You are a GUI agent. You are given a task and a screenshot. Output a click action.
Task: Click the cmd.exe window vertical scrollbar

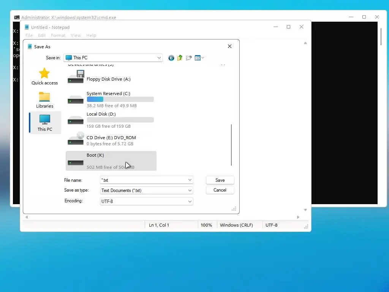[381, 36]
